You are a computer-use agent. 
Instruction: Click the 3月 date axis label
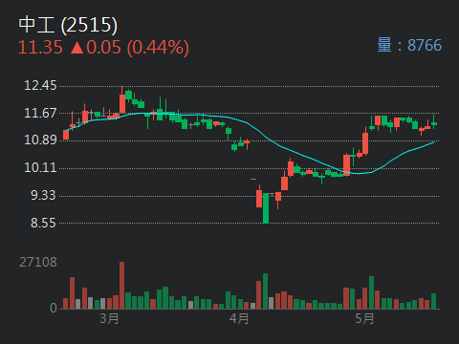[x=109, y=318]
